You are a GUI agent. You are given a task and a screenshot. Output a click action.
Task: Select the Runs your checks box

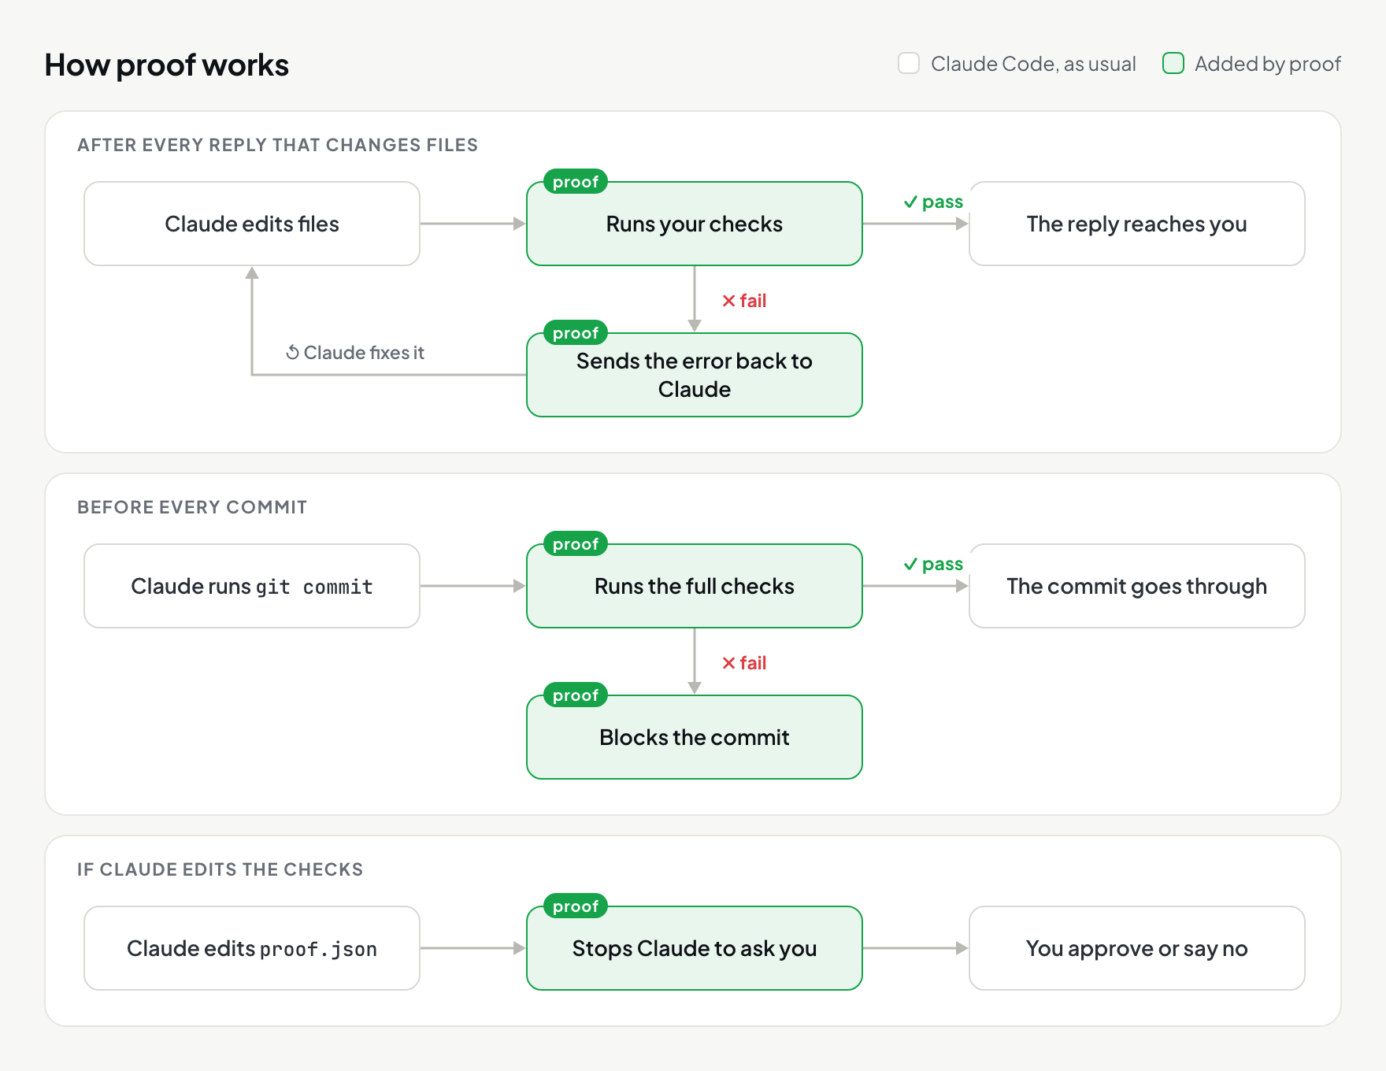tap(695, 224)
